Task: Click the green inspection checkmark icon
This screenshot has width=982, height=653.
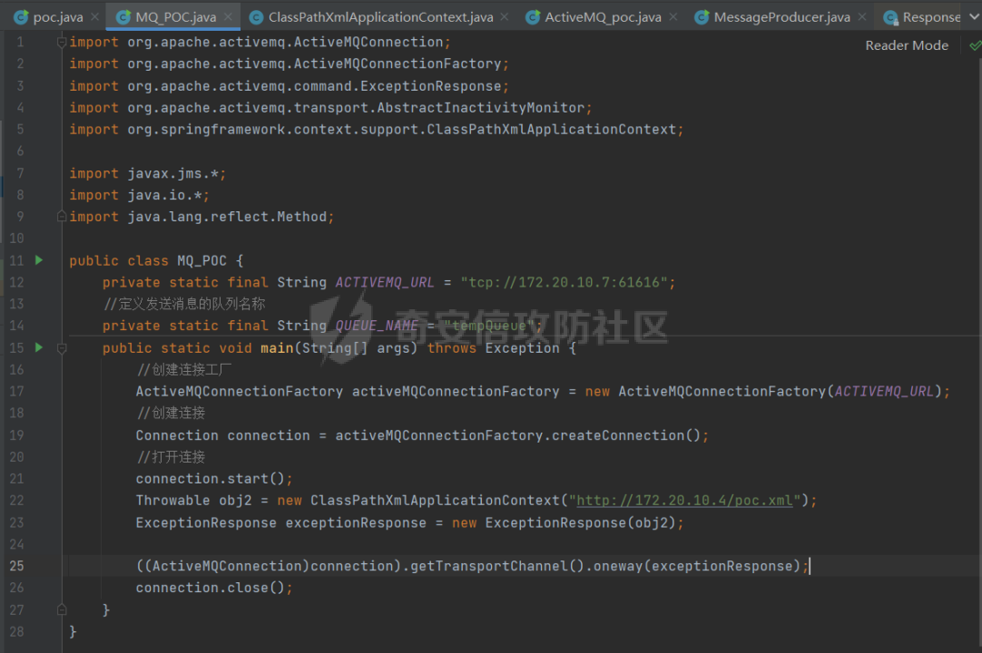Action: point(975,45)
